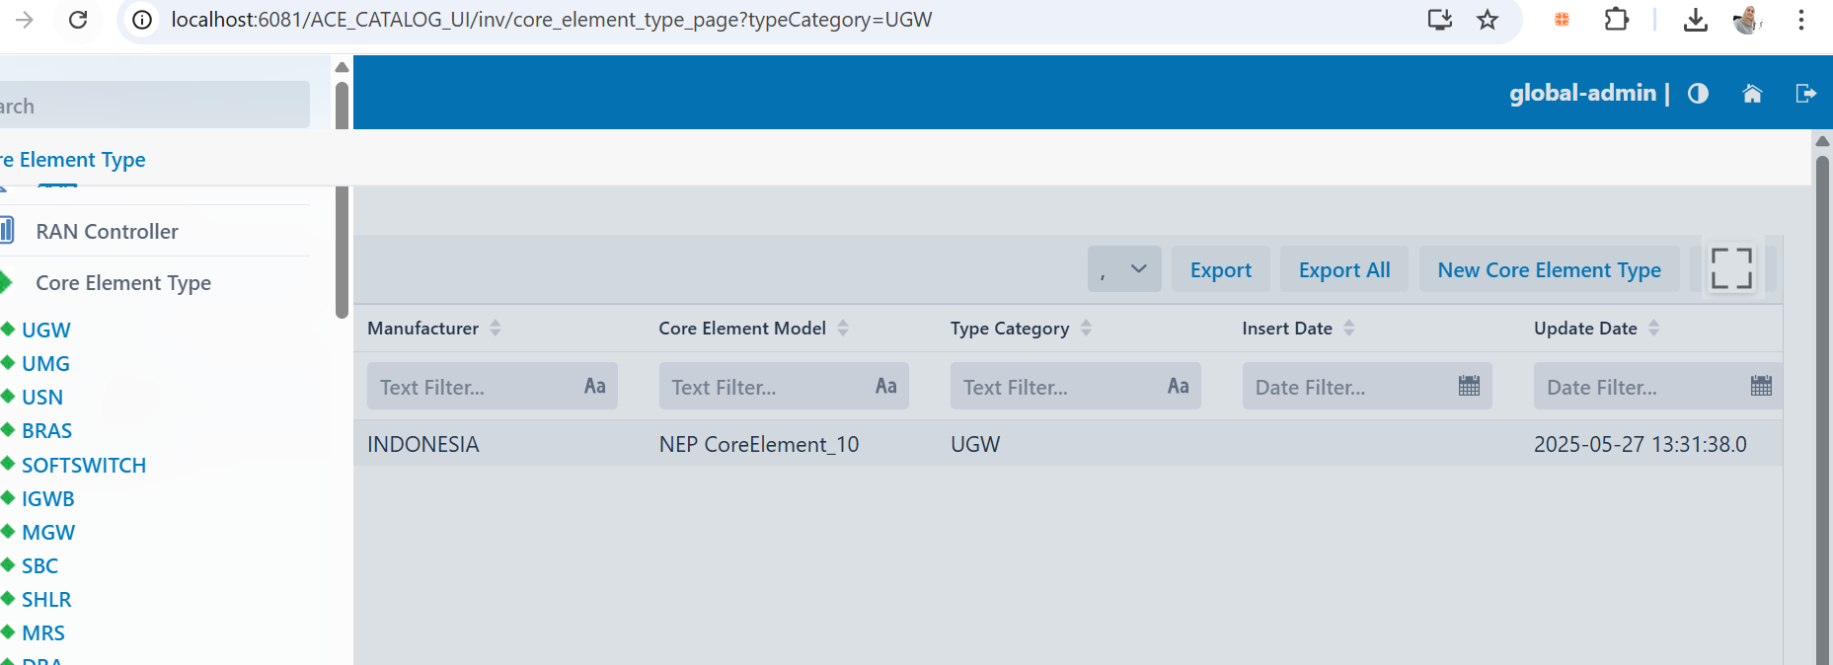Open the browser downloads icon

pyautogui.click(x=1695, y=20)
